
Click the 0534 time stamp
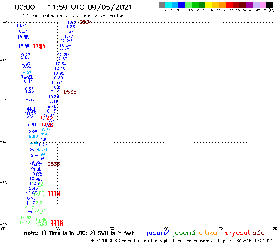click(x=86, y=22)
